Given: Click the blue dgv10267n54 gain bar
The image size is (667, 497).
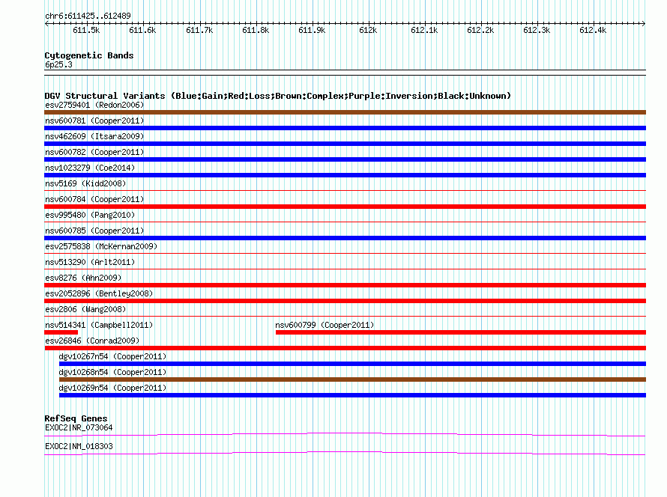Looking at the screenshot, I should coord(352,364).
